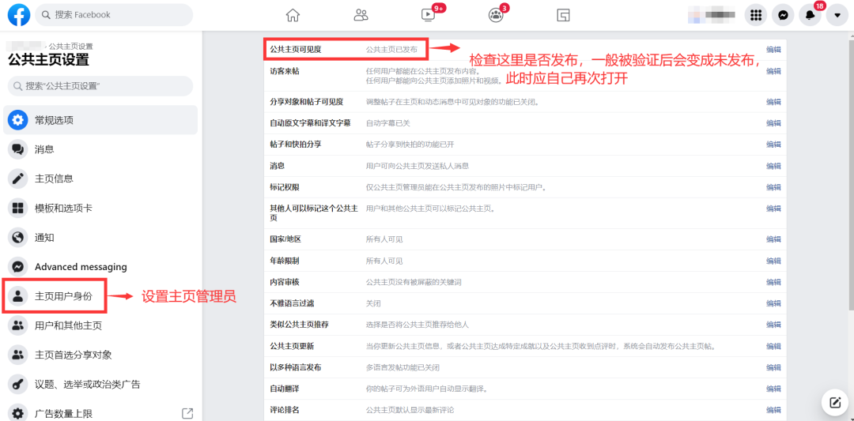Image resolution: width=854 pixels, height=421 pixels.
Task: Edit the 以多种语言发布 setting
Action: point(773,368)
